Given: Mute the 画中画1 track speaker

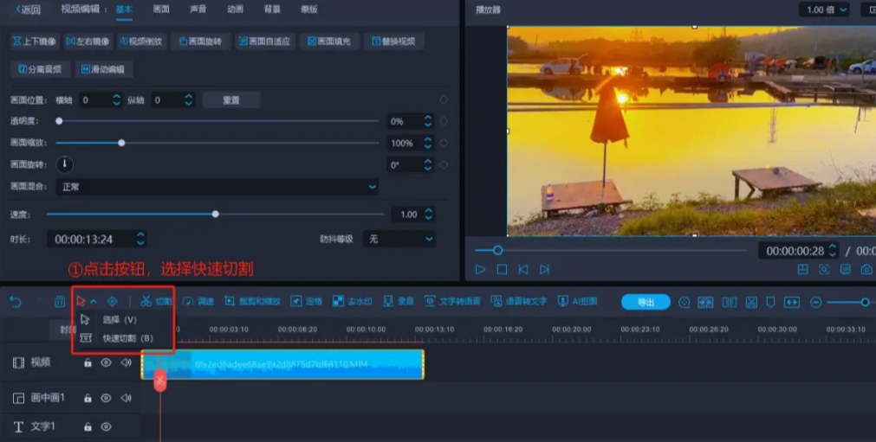Looking at the screenshot, I should 126,398.
